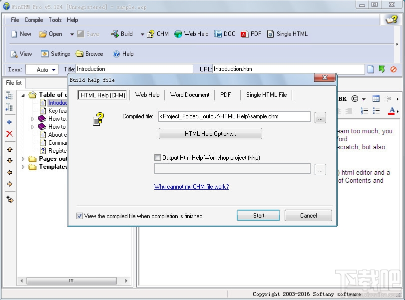
Task: Click the Browse folder toolbar icon
Action: pyautogui.click(x=79, y=54)
